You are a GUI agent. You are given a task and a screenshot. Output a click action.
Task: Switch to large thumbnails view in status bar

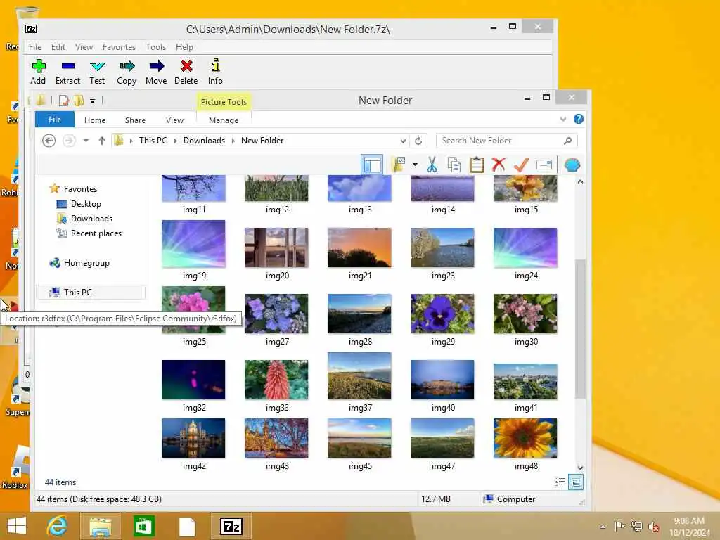(x=576, y=482)
